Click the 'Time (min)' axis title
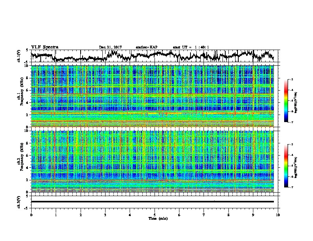 point(158,219)
